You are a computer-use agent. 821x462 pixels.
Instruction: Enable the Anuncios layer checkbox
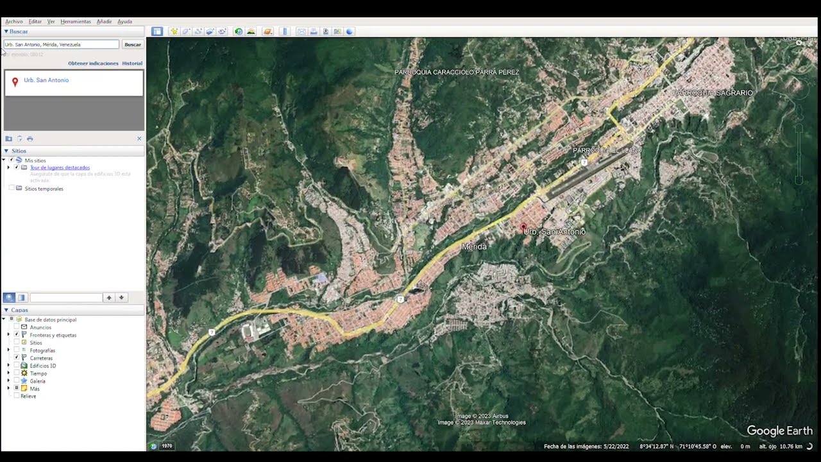[17, 327]
